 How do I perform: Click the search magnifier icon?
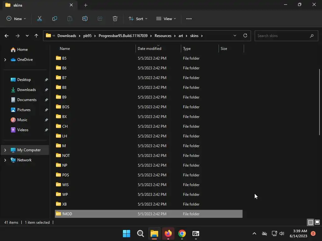(312, 36)
